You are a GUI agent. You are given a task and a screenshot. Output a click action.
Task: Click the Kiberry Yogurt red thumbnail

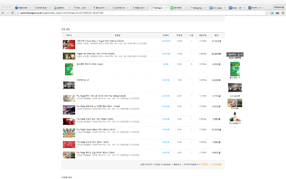pyautogui.click(x=69, y=44)
